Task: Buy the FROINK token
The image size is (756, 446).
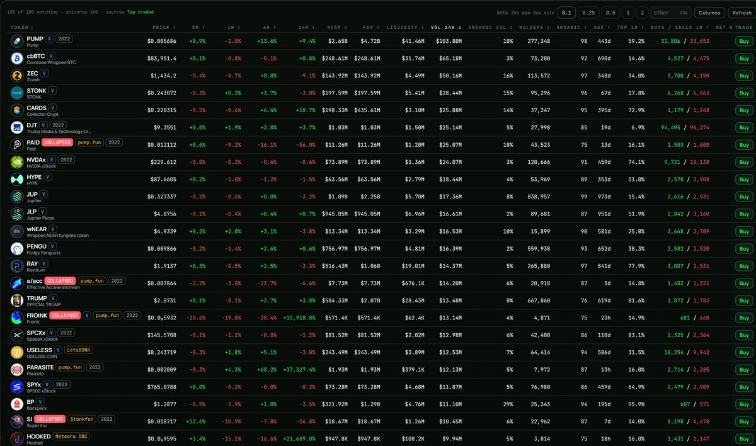Action: 744,317
